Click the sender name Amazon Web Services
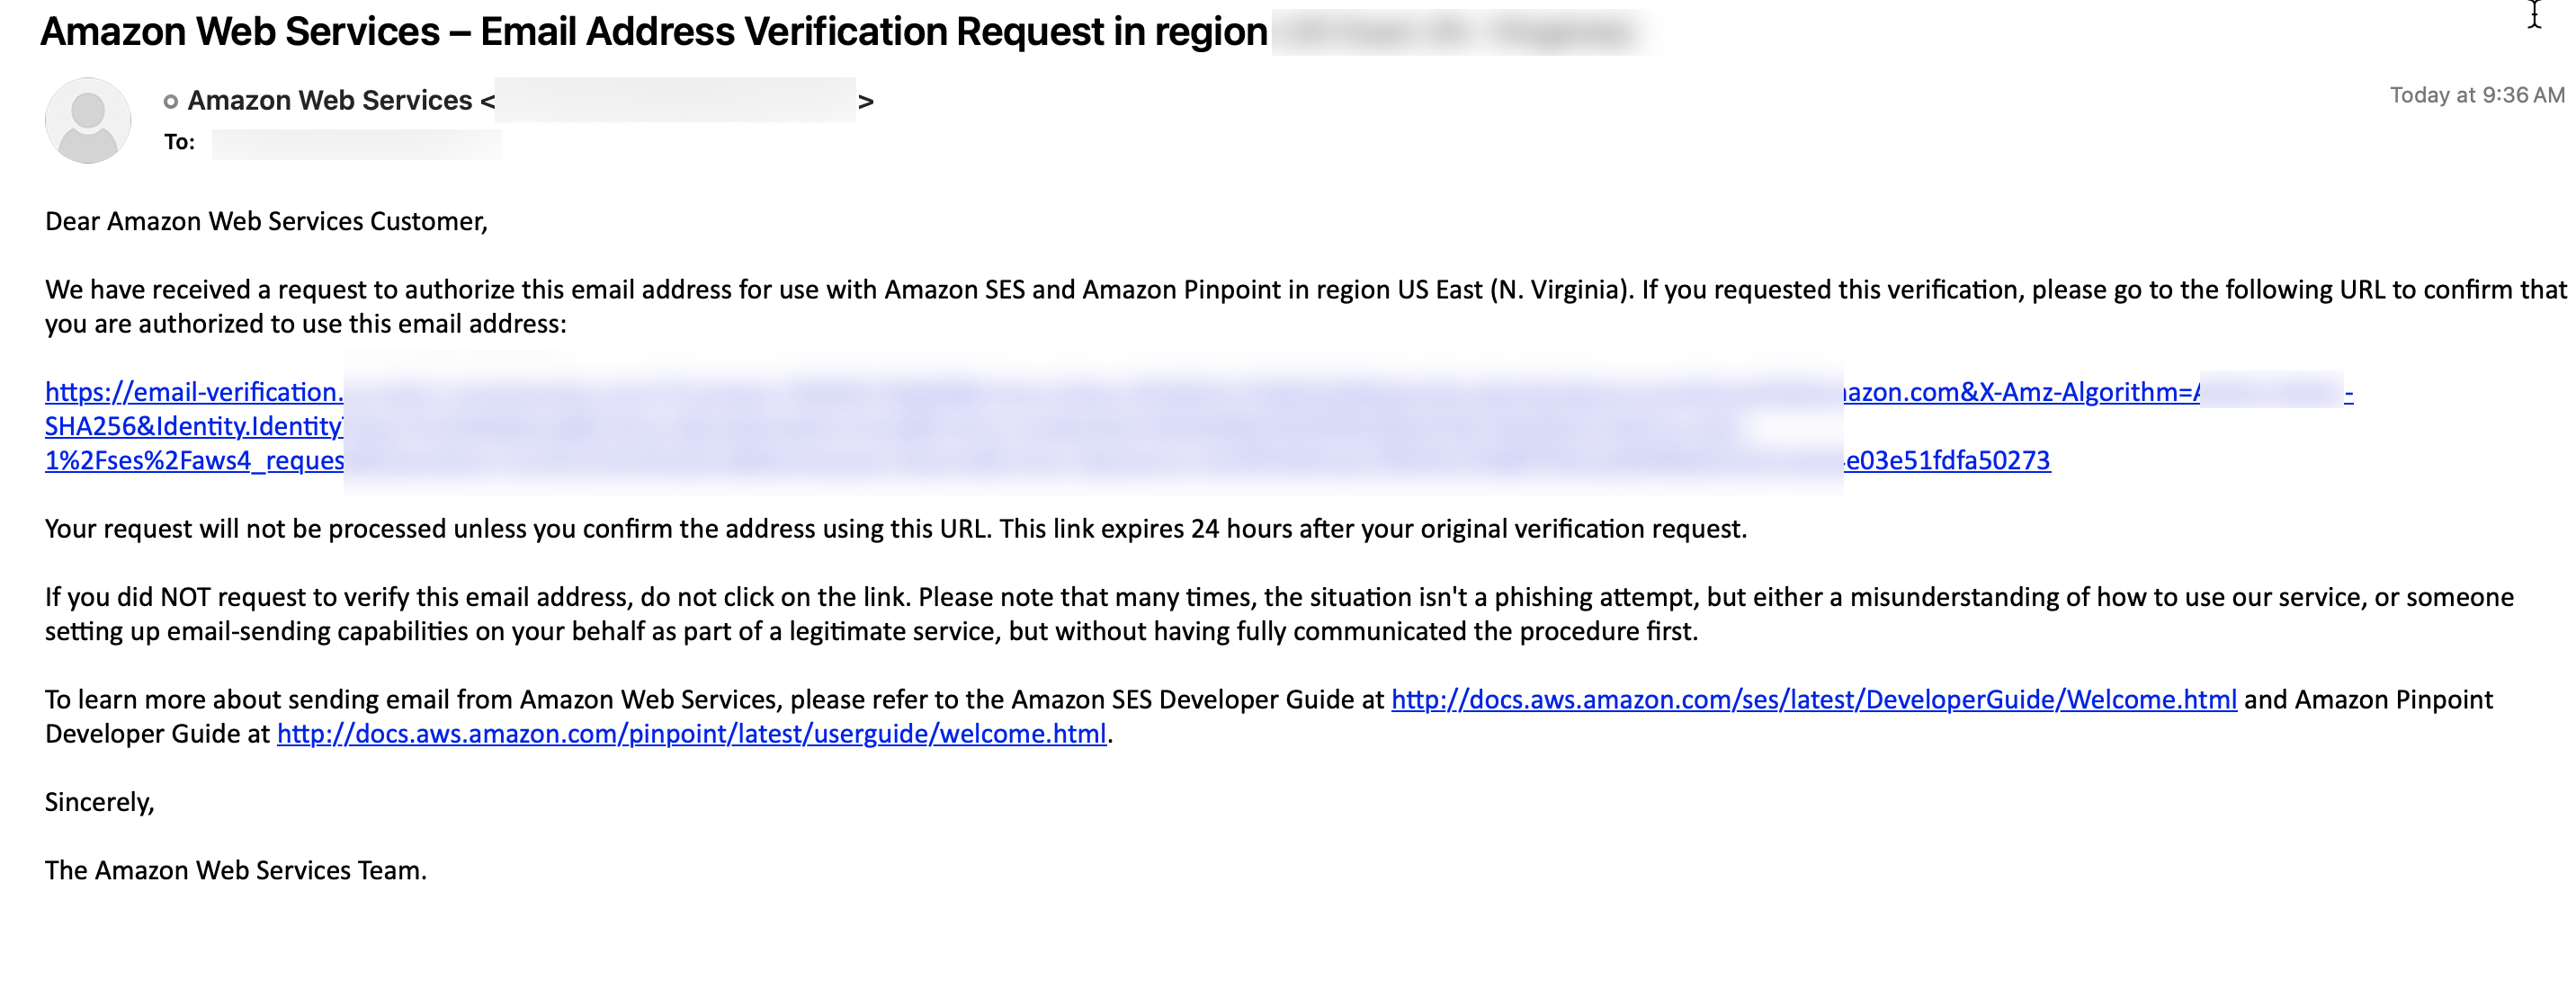The height and width of the screenshot is (998, 2576). (330, 99)
